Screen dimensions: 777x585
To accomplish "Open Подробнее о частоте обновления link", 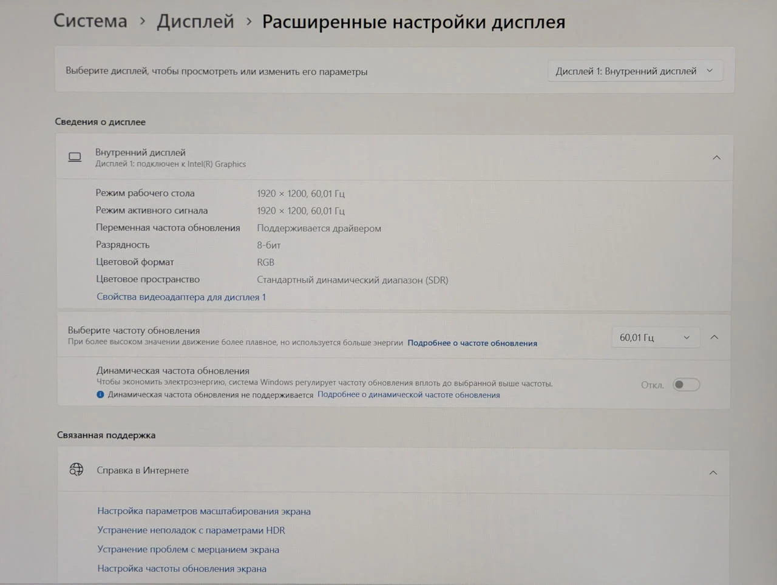I will 472,343.
